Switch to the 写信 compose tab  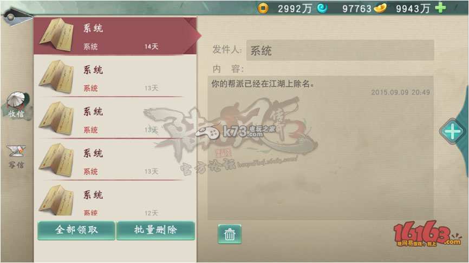(16, 157)
